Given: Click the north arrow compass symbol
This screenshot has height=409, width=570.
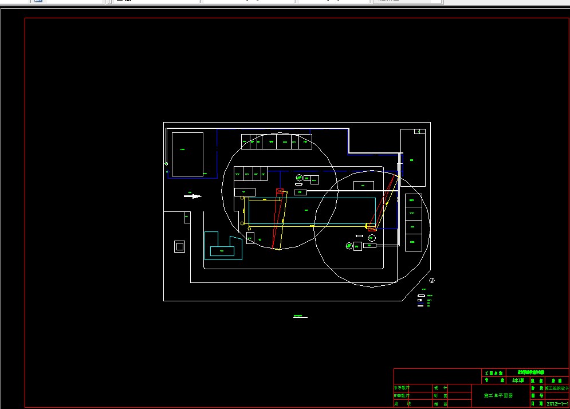Looking at the screenshot, I should tap(432, 280).
